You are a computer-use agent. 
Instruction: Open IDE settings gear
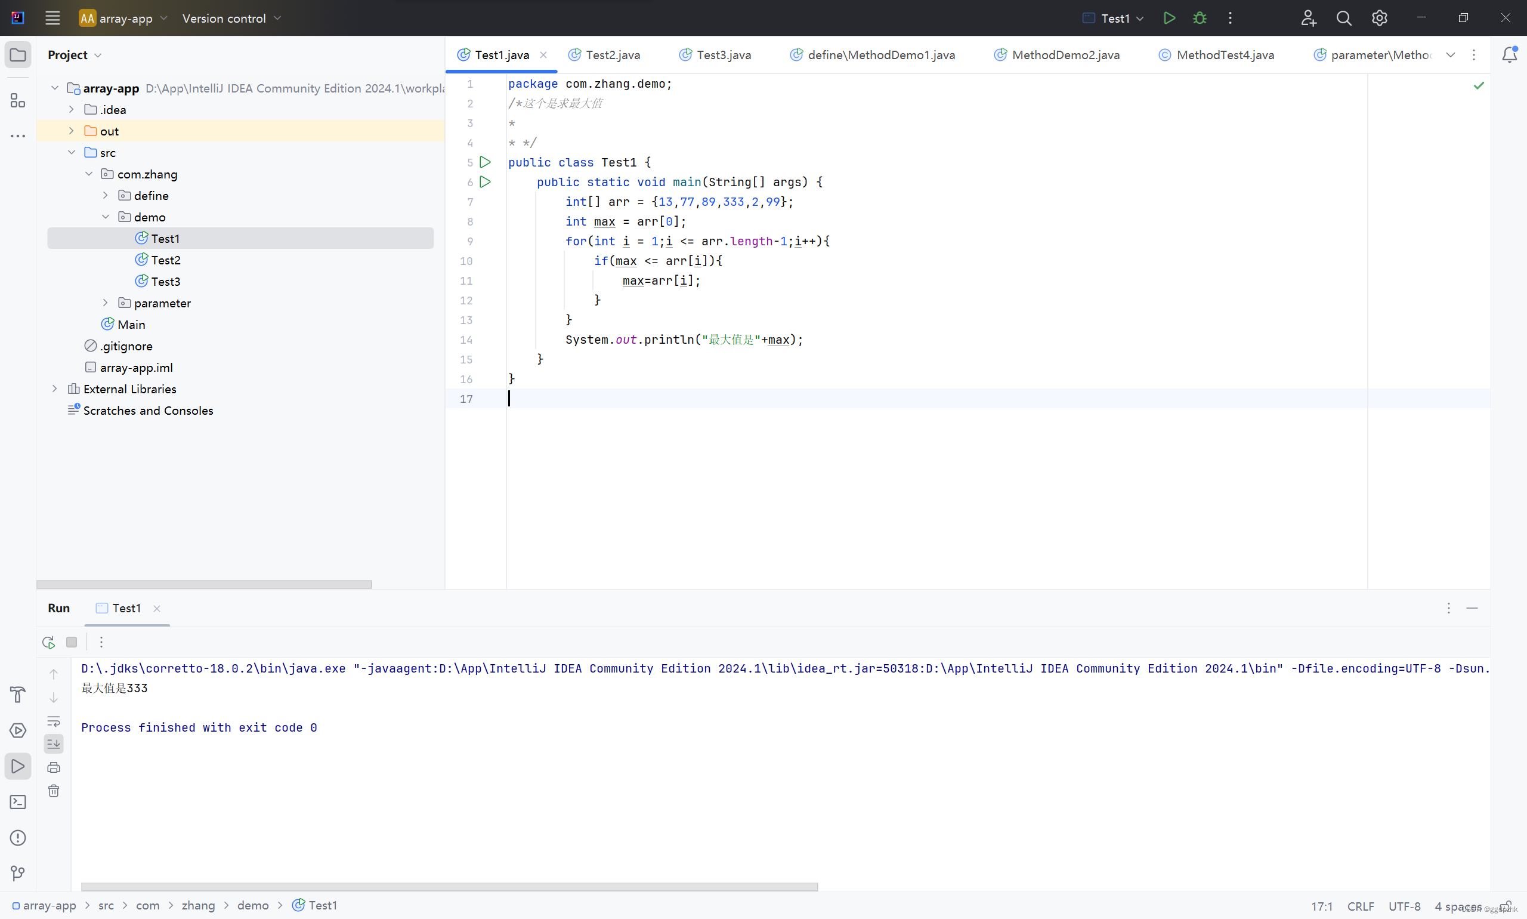(x=1379, y=18)
